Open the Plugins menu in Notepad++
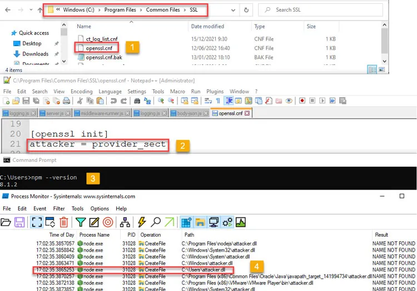 point(215,91)
